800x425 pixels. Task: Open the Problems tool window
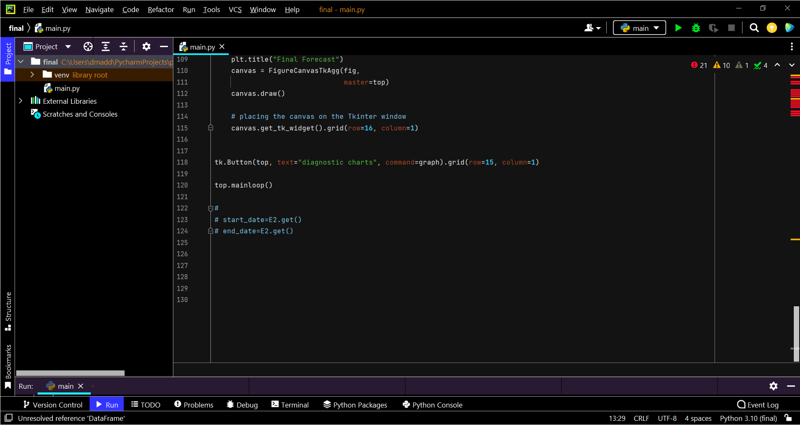[x=194, y=405]
